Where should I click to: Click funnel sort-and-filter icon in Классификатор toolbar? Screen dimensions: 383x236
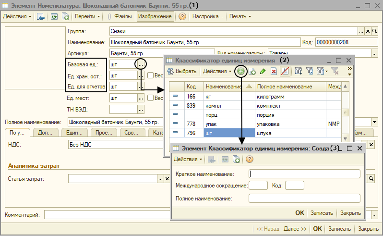pos(298,71)
